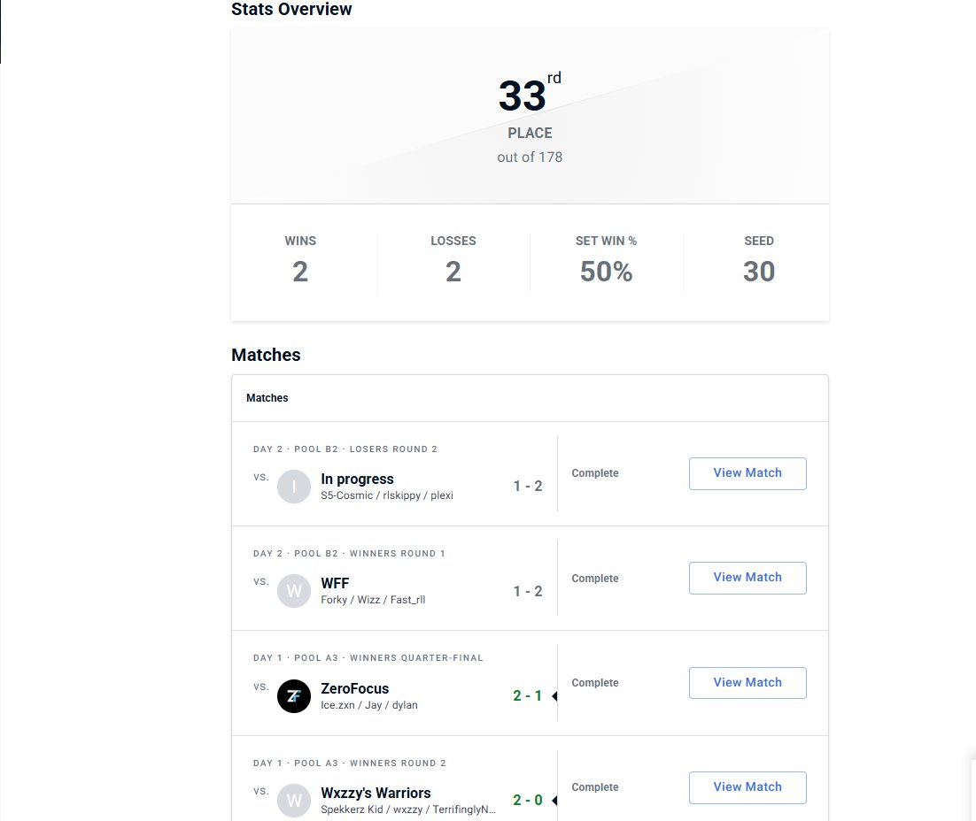976x821 pixels.
Task: Click the ZeroFocus team logo
Action: click(294, 696)
